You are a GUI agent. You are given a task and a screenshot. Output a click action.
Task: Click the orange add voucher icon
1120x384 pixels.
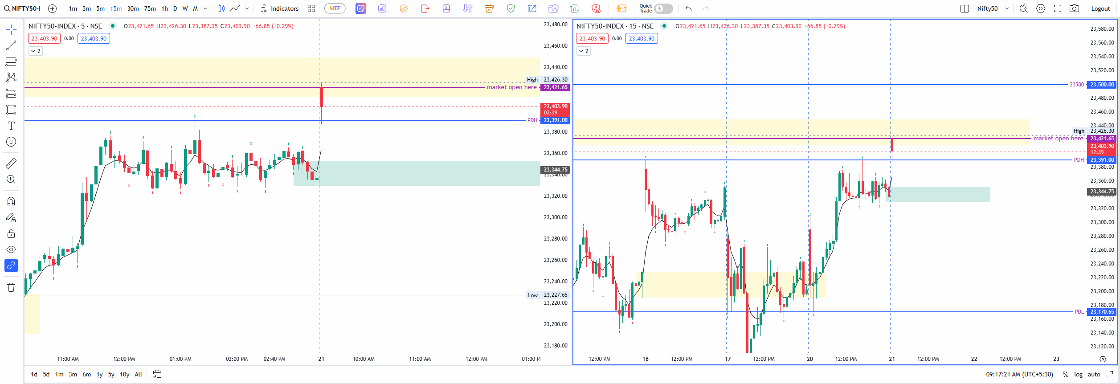[621, 8]
